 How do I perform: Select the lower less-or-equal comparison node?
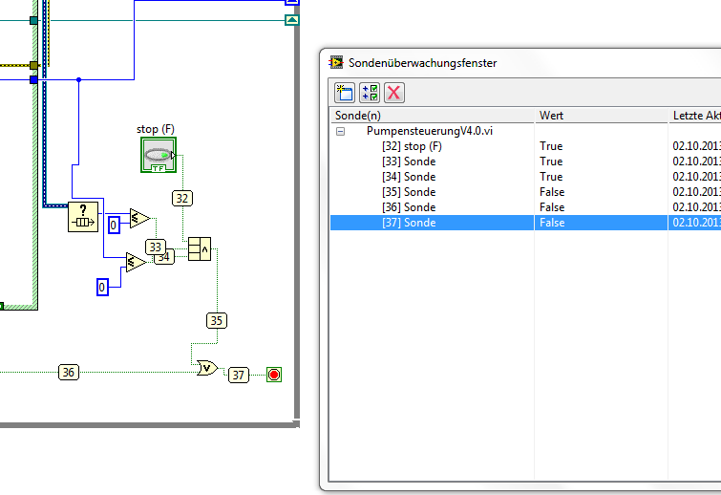click(x=137, y=262)
